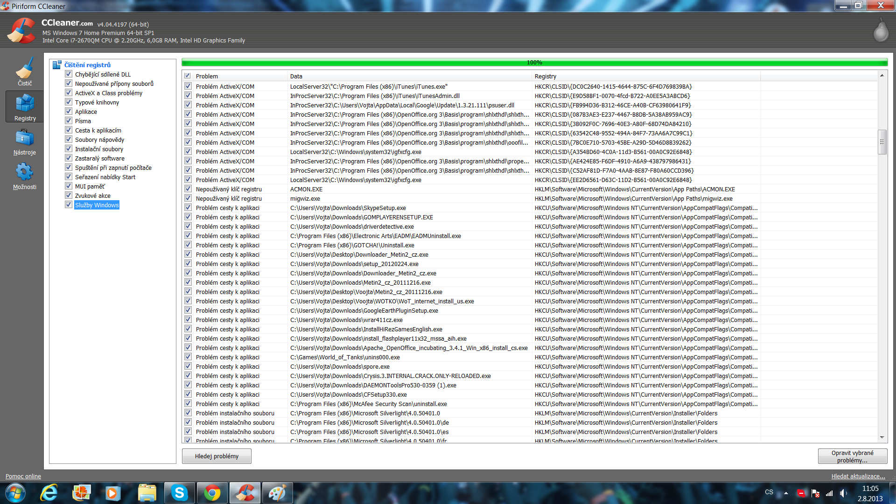Select the Čištění registrů tree heading
The width and height of the screenshot is (896, 504).
[87, 65]
